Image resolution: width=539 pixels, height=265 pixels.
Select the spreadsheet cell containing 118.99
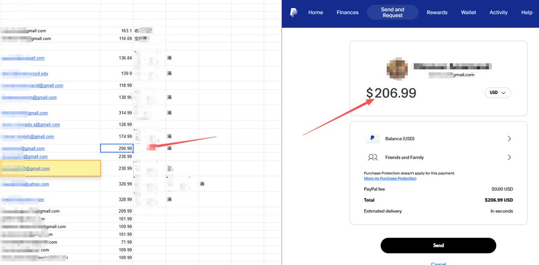pyautogui.click(x=117, y=85)
